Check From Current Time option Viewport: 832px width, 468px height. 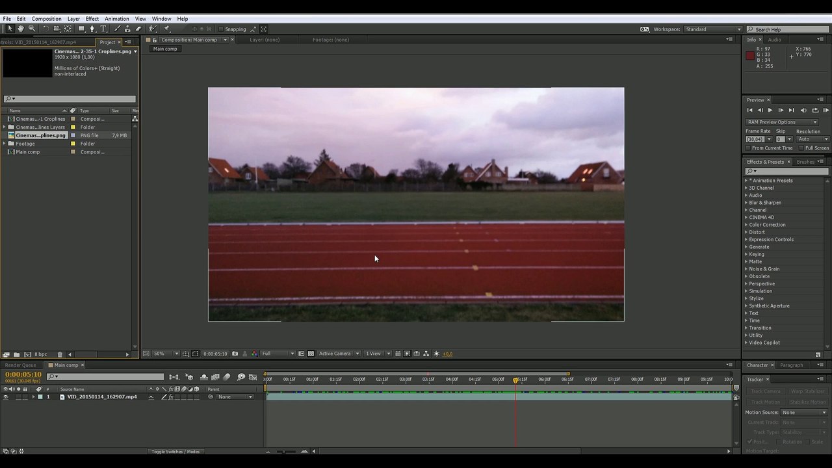point(748,148)
